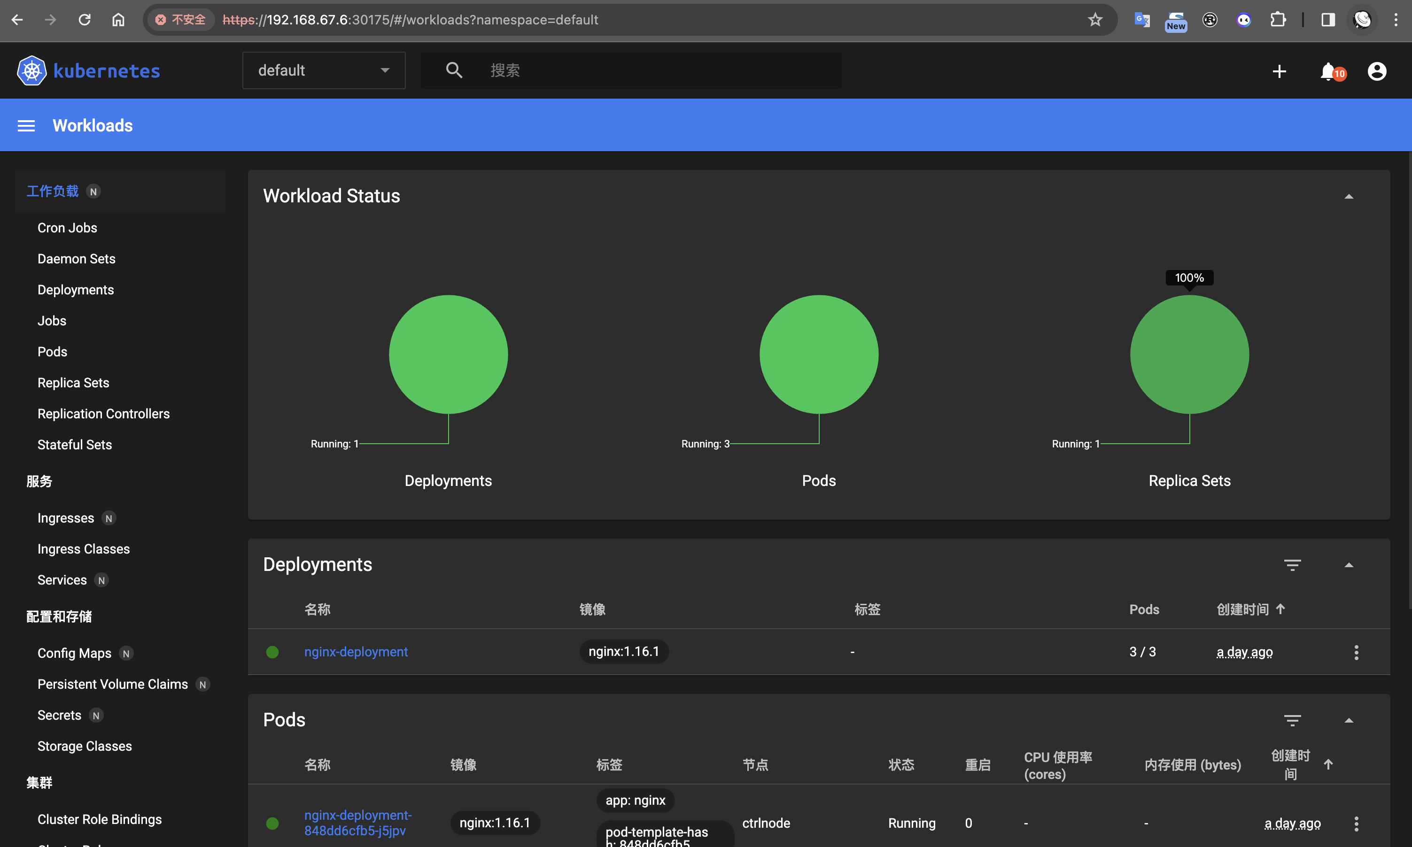Click the plus create resource icon
Screen dimensions: 1412x847
click(1279, 71)
